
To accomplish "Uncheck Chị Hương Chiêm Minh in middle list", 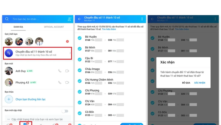I will [x=80, y=81].
